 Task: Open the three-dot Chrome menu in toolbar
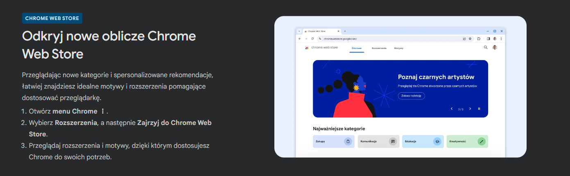pos(501,39)
